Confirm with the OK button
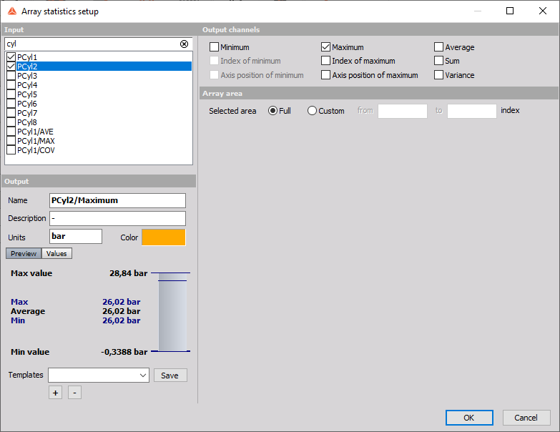This screenshot has height=432, width=560. coord(469,418)
